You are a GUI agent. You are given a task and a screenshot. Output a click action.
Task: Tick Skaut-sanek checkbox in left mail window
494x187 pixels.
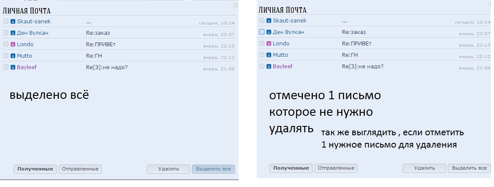click(x=6, y=21)
